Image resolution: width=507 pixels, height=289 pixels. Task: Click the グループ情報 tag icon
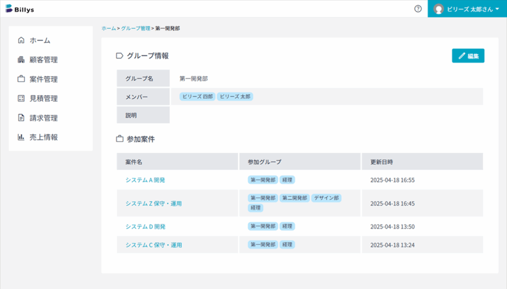pos(120,56)
